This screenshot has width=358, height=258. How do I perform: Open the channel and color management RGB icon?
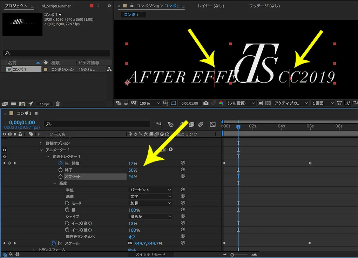click(221, 103)
